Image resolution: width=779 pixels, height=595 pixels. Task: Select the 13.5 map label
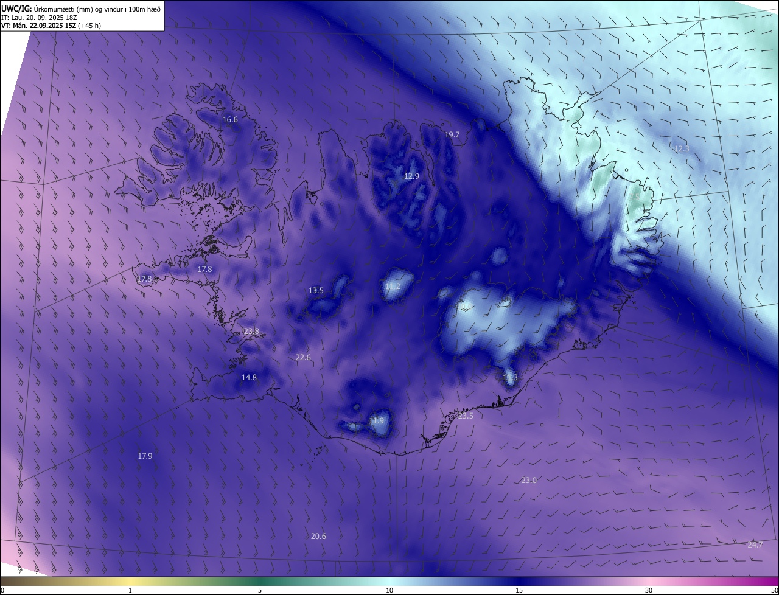[x=316, y=291]
